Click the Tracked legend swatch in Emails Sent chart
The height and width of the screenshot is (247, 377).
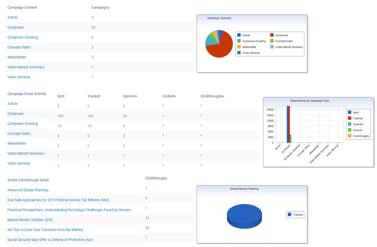289,215
